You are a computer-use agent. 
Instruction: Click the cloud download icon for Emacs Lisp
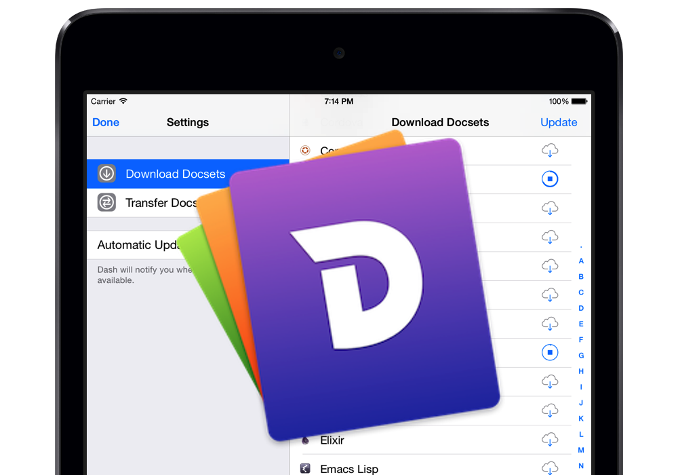pos(550,468)
